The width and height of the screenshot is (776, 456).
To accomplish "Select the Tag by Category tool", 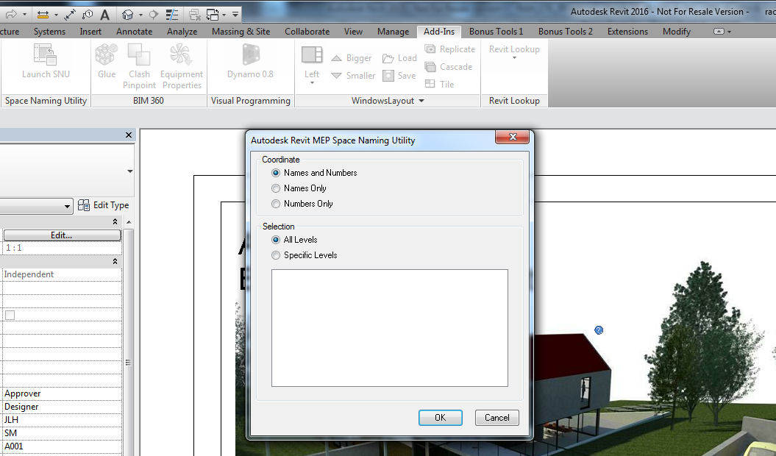I will 88,15.
